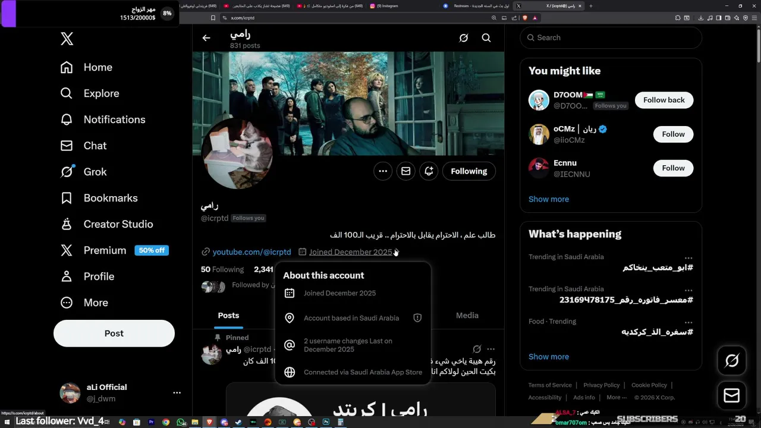Select the Posts tab
The height and width of the screenshot is (428, 761).
pos(228,316)
